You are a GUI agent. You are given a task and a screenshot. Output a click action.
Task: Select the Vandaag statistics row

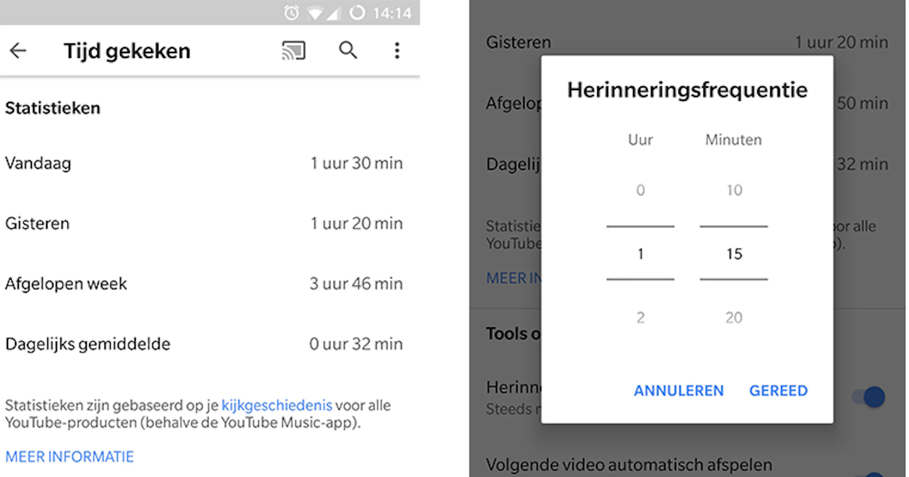[x=204, y=164]
